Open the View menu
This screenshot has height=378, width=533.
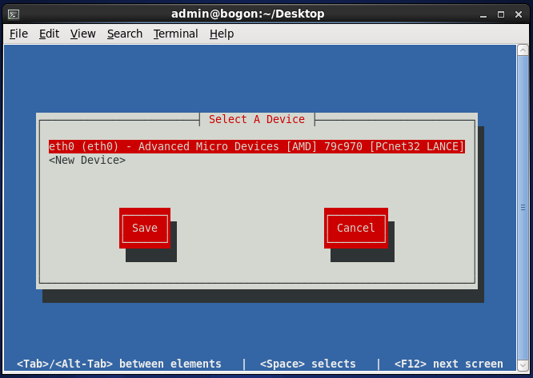(x=82, y=34)
